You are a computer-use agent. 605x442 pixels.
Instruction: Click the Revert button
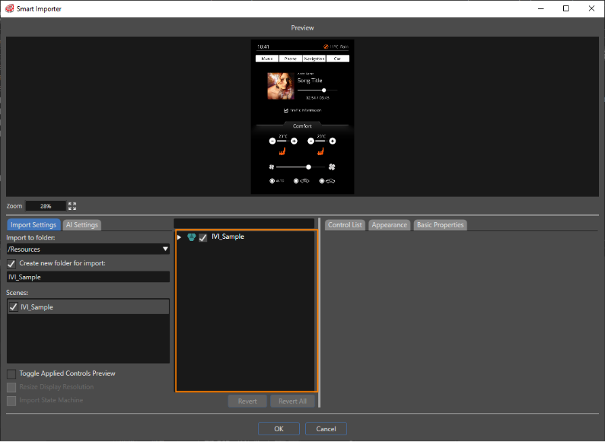247,401
